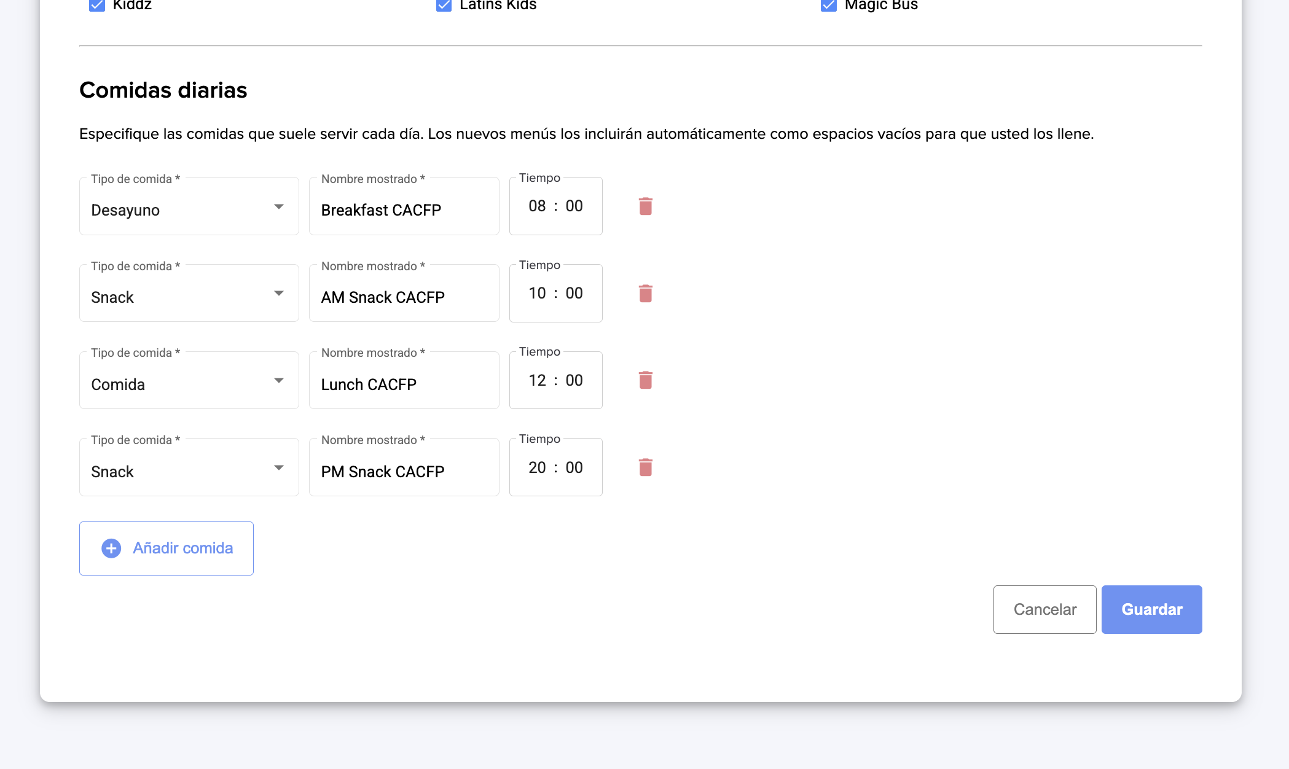Delete the AM Snack CACFP row
The image size is (1289, 769).
[x=645, y=294]
